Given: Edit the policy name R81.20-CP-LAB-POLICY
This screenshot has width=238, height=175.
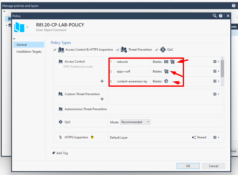Looking at the screenshot, I should coord(60,25).
